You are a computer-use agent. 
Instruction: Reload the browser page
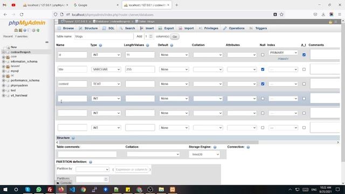click(22, 15)
